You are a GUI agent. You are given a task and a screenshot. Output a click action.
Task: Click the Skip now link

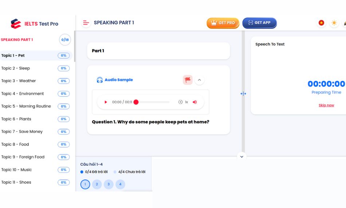click(326, 105)
